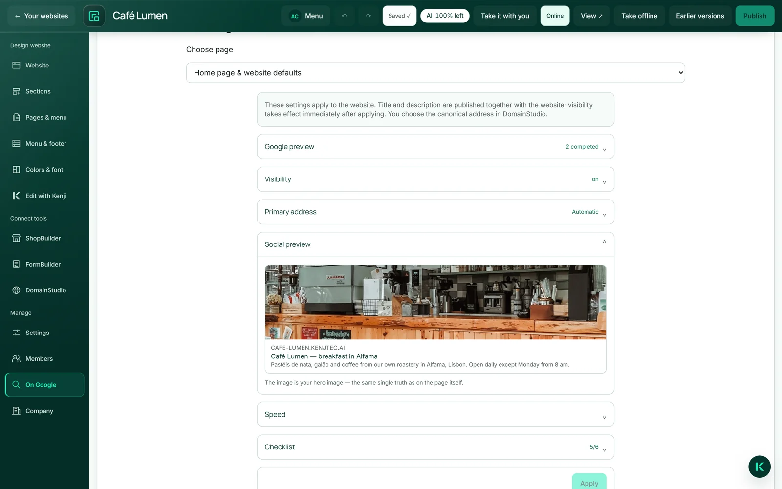
Task: Click the DomainStudio globe icon
Action: point(16,290)
